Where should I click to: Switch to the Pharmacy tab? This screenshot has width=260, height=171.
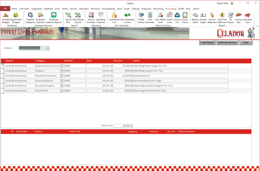click(x=95, y=9)
